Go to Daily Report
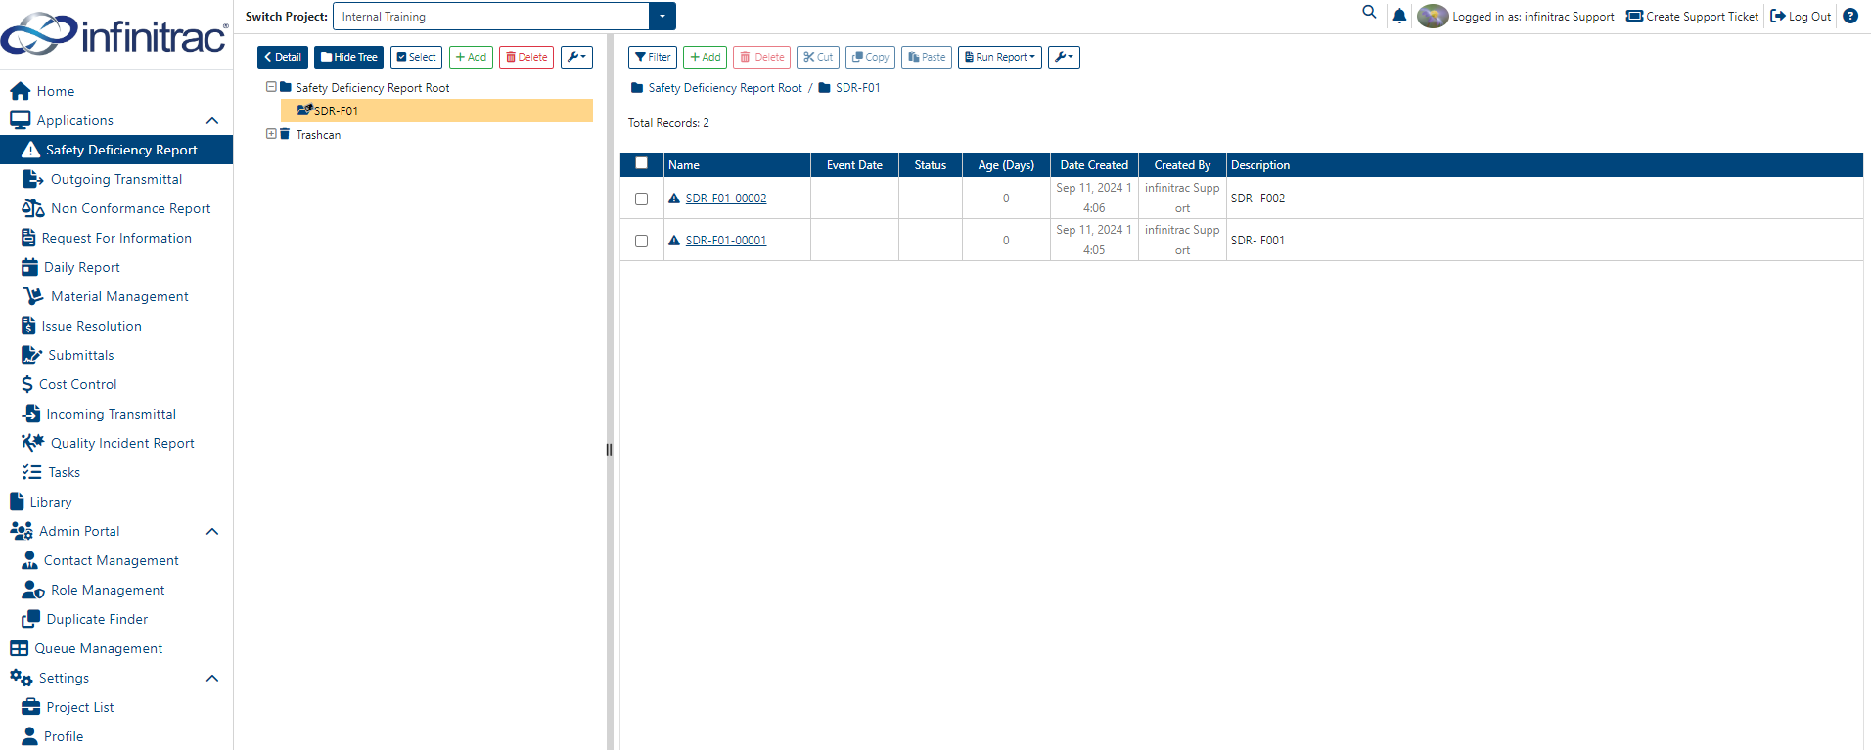1871x750 pixels. click(82, 267)
